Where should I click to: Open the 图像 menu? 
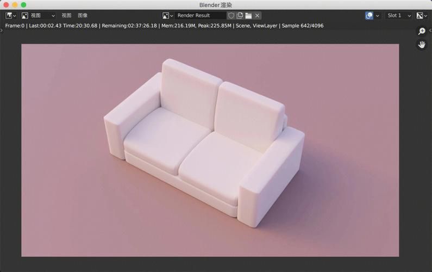tap(83, 15)
